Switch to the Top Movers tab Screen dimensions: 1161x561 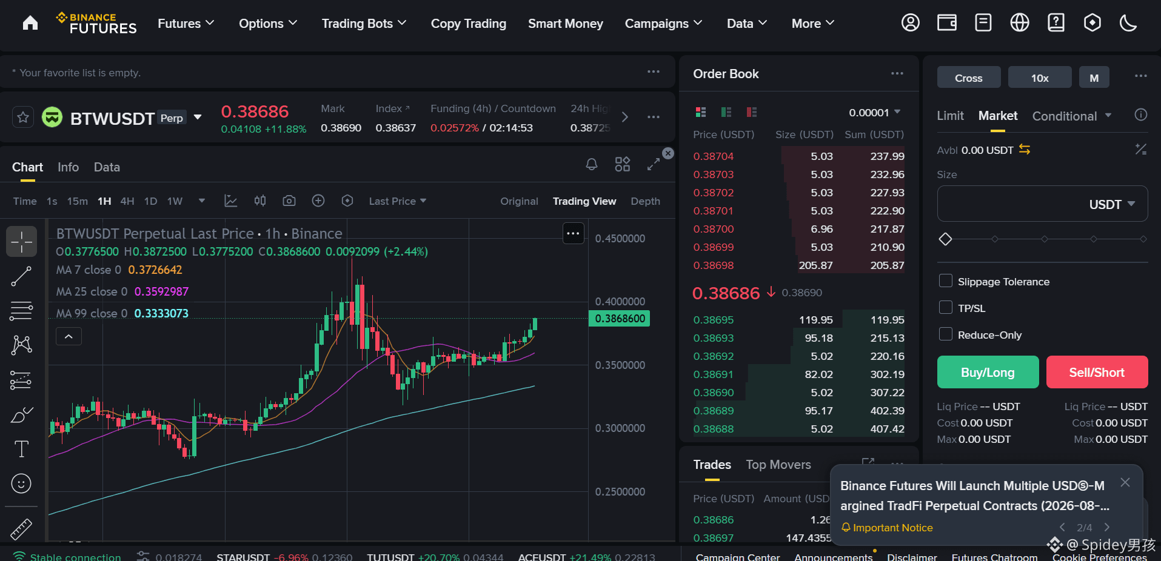pyautogui.click(x=778, y=465)
